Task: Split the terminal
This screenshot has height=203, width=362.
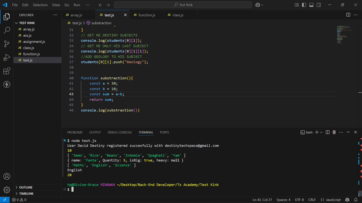Action: point(328,132)
